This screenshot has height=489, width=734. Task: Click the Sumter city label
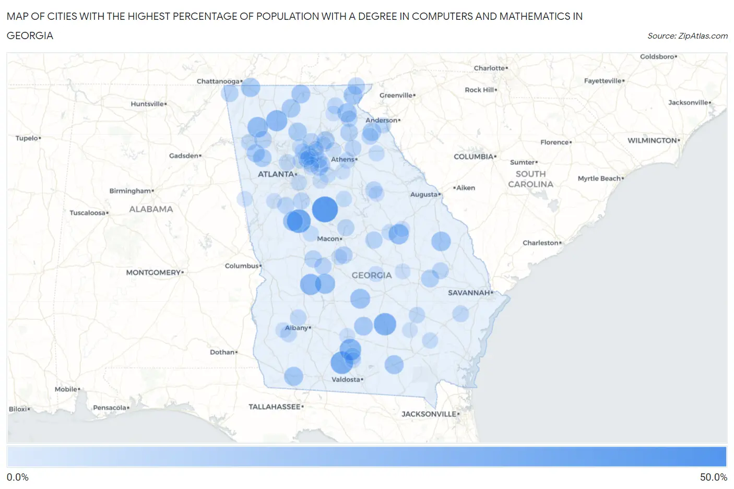coord(523,163)
